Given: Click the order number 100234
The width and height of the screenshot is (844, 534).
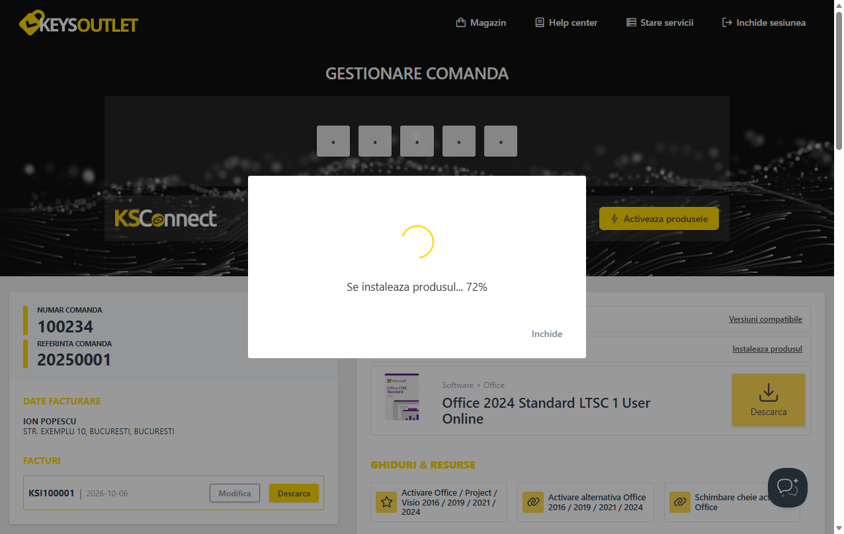Looking at the screenshot, I should (65, 326).
